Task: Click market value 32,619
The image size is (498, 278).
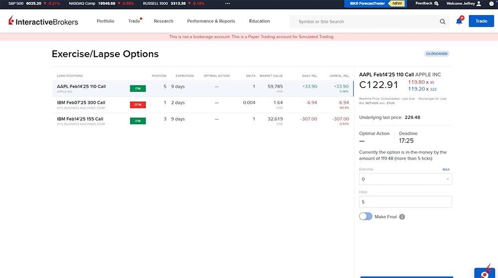Action: (275, 119)
